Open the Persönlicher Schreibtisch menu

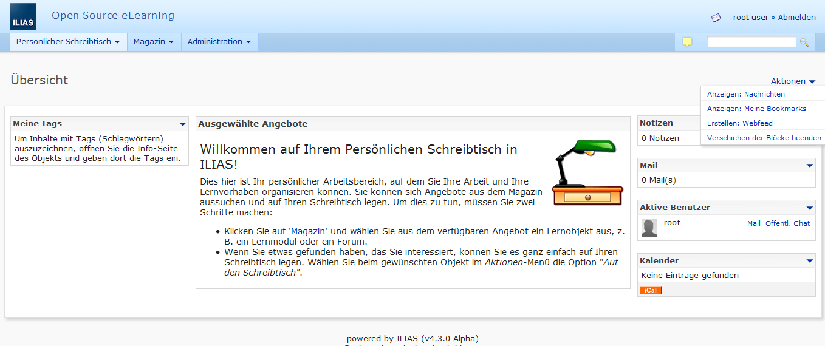68,42
